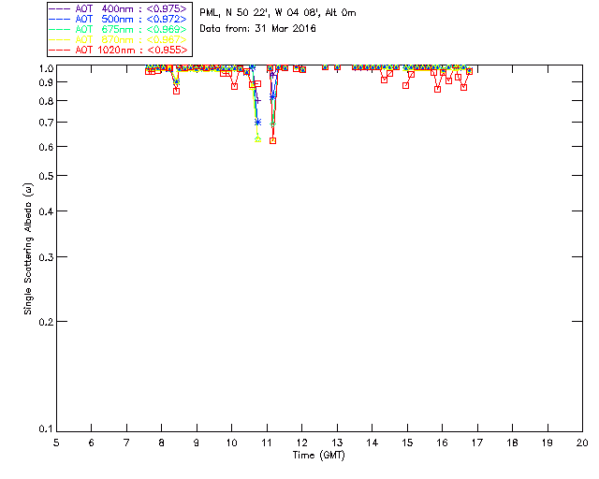Click the x-axis tick label 11
Viewport: 599px width, 479px height.
coord(267,443)
